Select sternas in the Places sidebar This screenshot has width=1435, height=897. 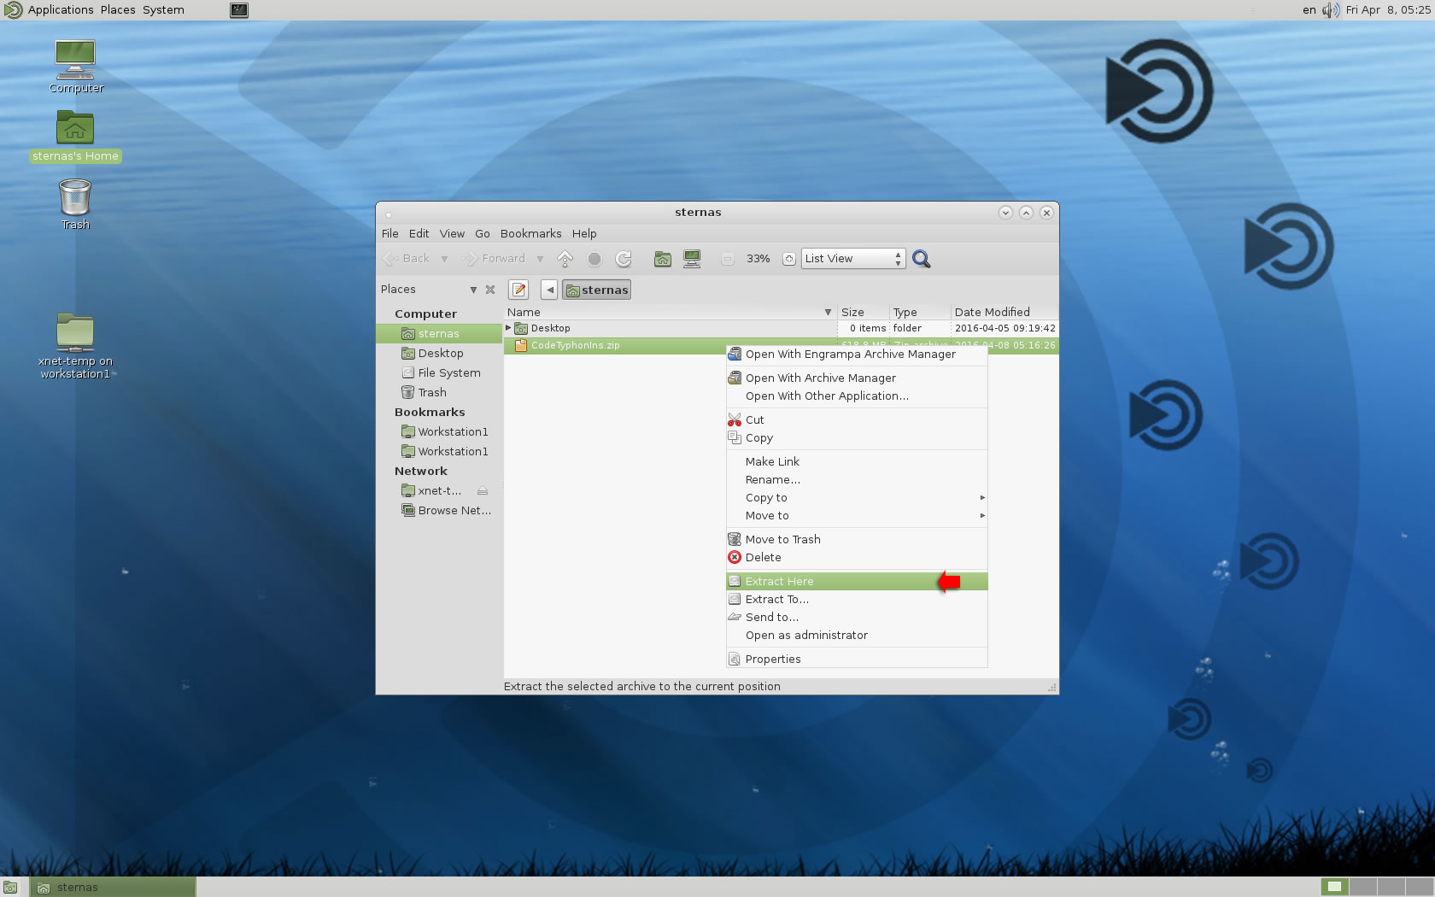pos(439,333)
